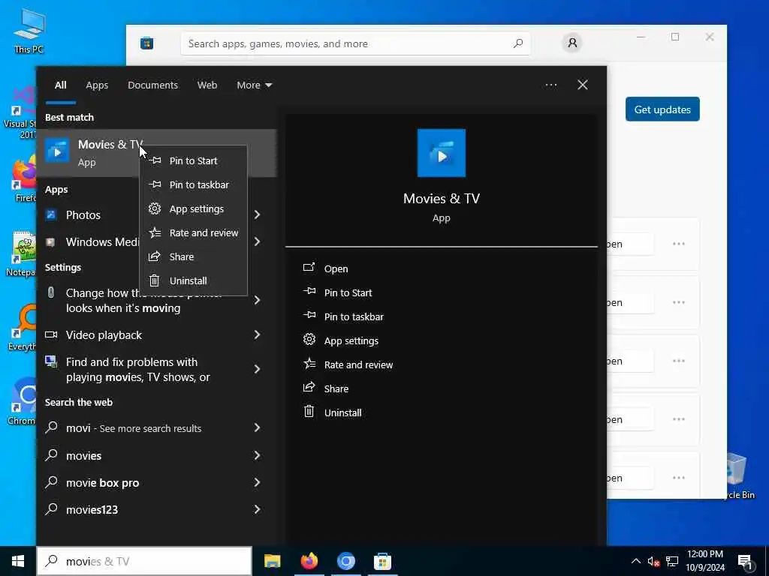Click Uninstall in the context menu
769x576 pixels.
point(193,280)
